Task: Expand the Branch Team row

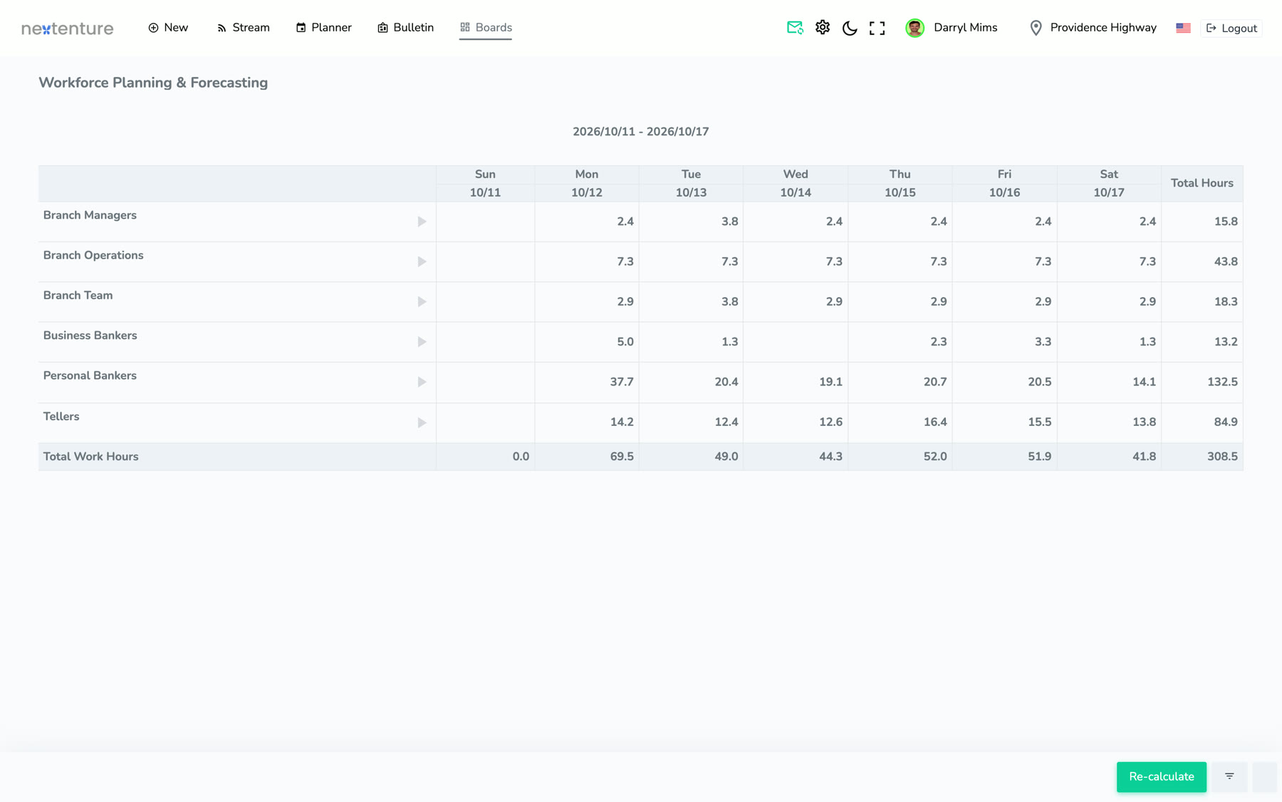Action: [x=422, y=302]
